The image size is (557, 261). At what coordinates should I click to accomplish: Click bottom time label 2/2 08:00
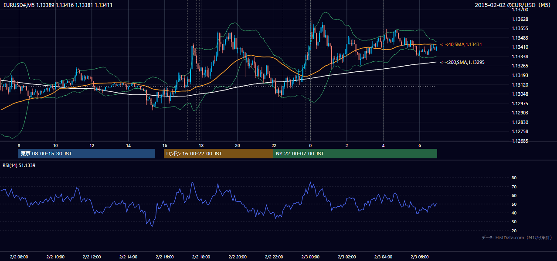(x=19, y=257)
